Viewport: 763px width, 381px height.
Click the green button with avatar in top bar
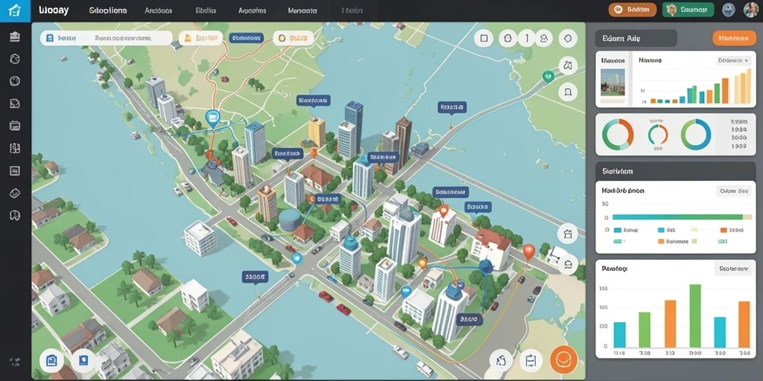tap(688, 9)
